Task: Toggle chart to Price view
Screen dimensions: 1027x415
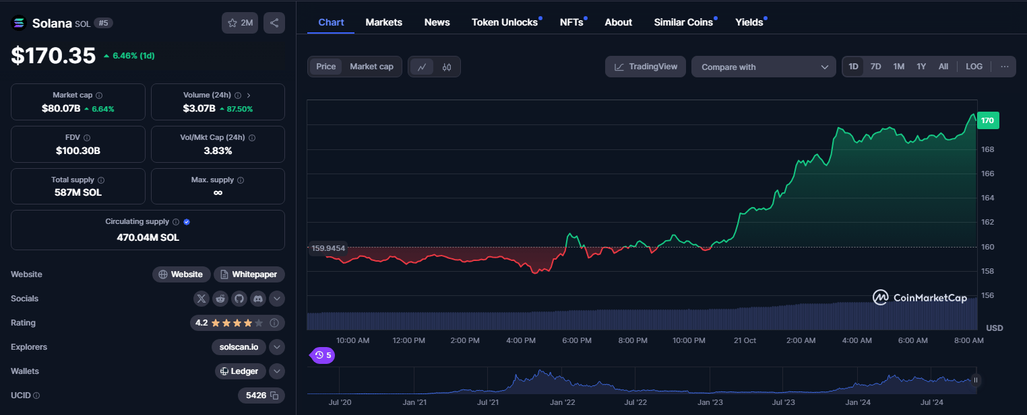Action: tap(325, 67)
